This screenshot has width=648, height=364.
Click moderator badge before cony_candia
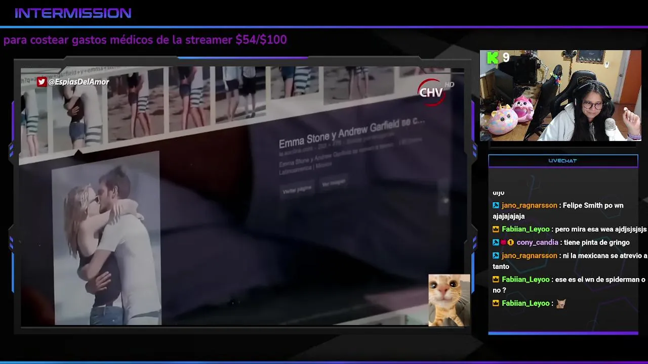click(496, 242)
